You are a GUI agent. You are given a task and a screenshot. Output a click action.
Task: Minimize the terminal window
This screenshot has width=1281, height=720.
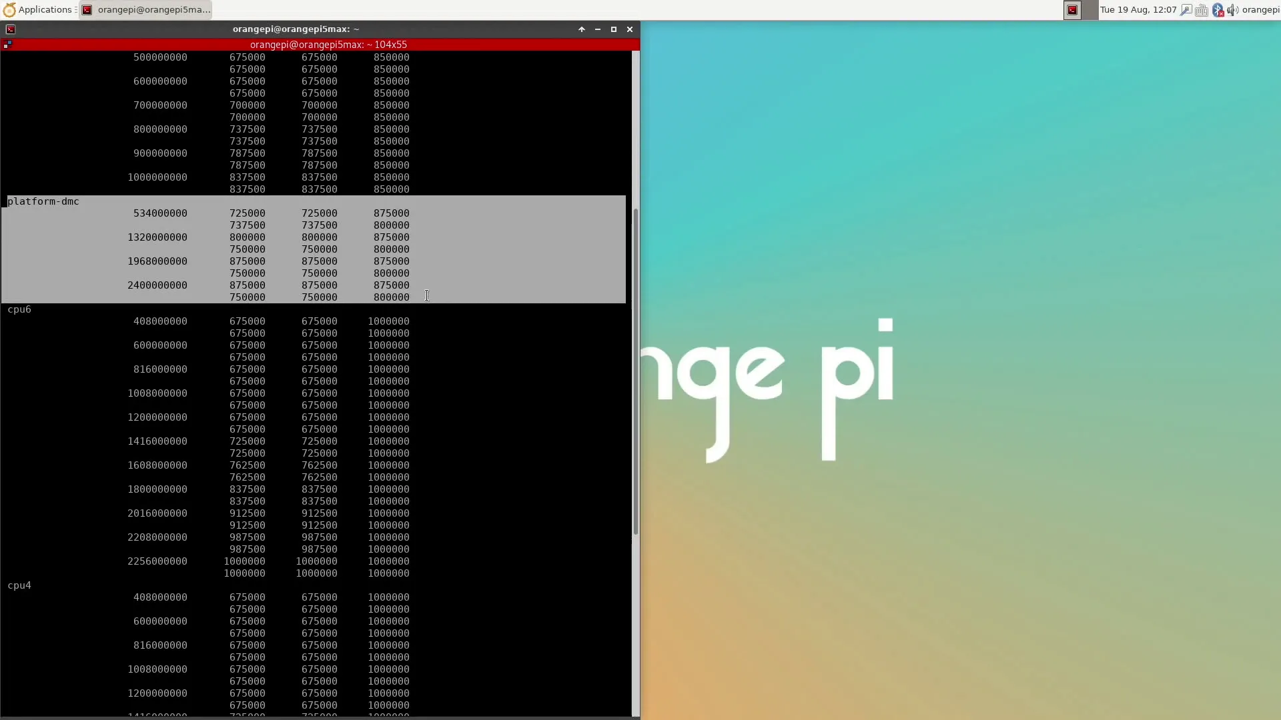click(598, 29)
